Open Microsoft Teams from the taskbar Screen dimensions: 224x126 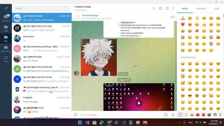(x=116, y=122)
